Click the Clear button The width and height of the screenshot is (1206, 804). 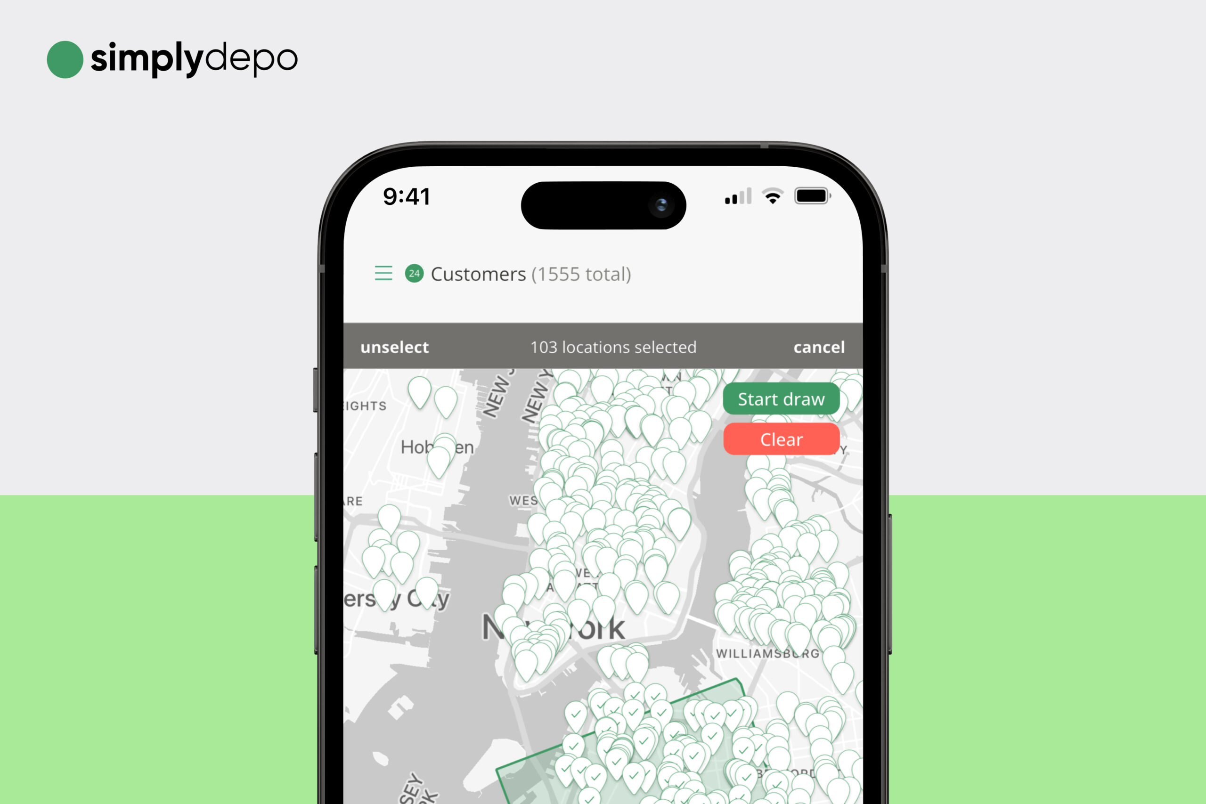pyautogui.click(x=779, y=440)
